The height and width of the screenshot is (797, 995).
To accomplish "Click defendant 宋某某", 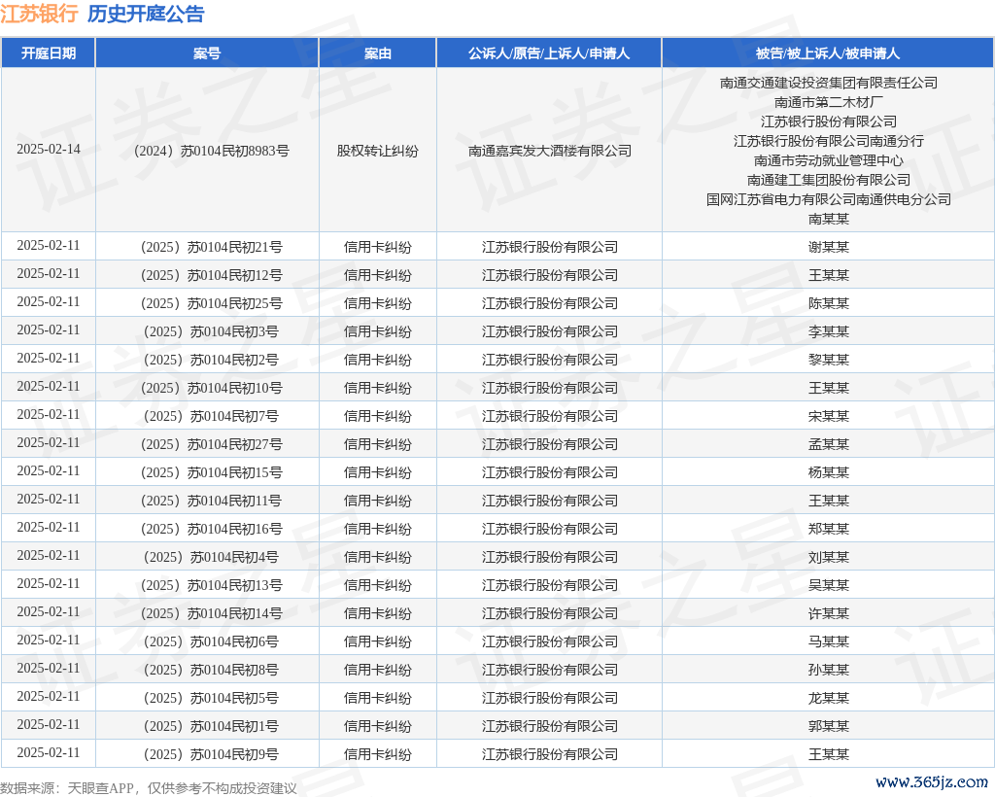I will pyautogui.click(x=828, y=416).
